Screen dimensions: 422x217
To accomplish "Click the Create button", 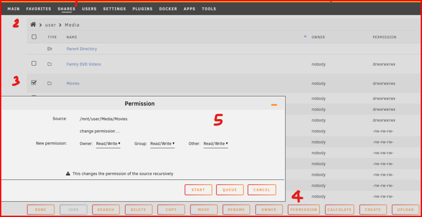I will 373,209.
